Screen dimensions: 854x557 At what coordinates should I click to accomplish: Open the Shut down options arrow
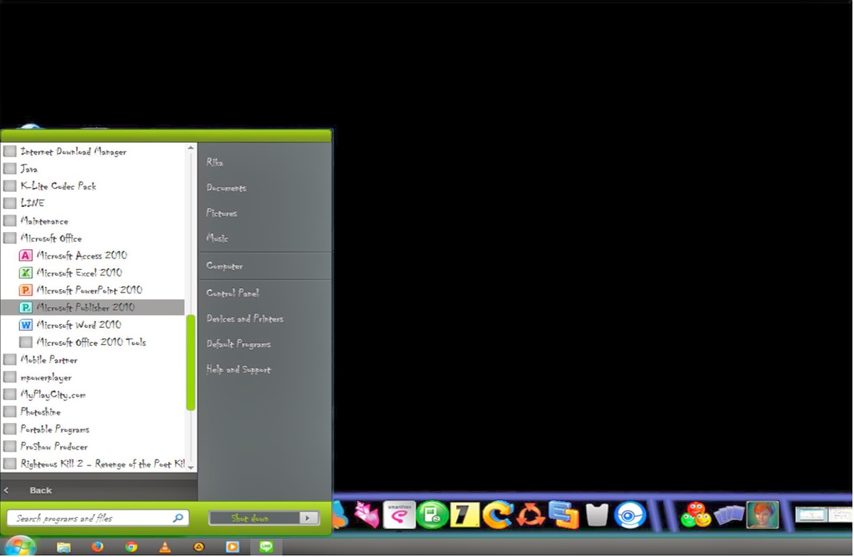coord(308,518)
